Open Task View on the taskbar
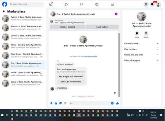165x121 pixels. coord(7,115)
